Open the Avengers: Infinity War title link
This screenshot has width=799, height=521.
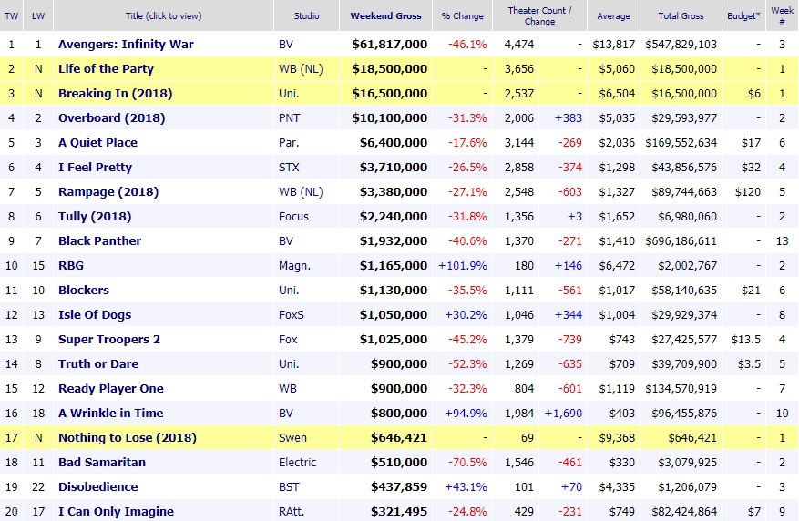click(x=126, y=45)
